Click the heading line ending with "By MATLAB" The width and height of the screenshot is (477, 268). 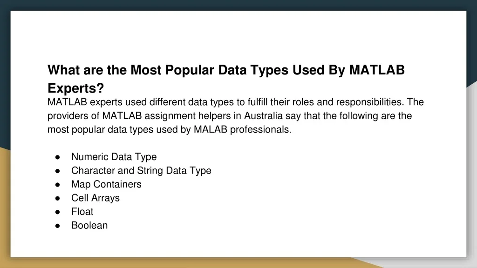226,70
